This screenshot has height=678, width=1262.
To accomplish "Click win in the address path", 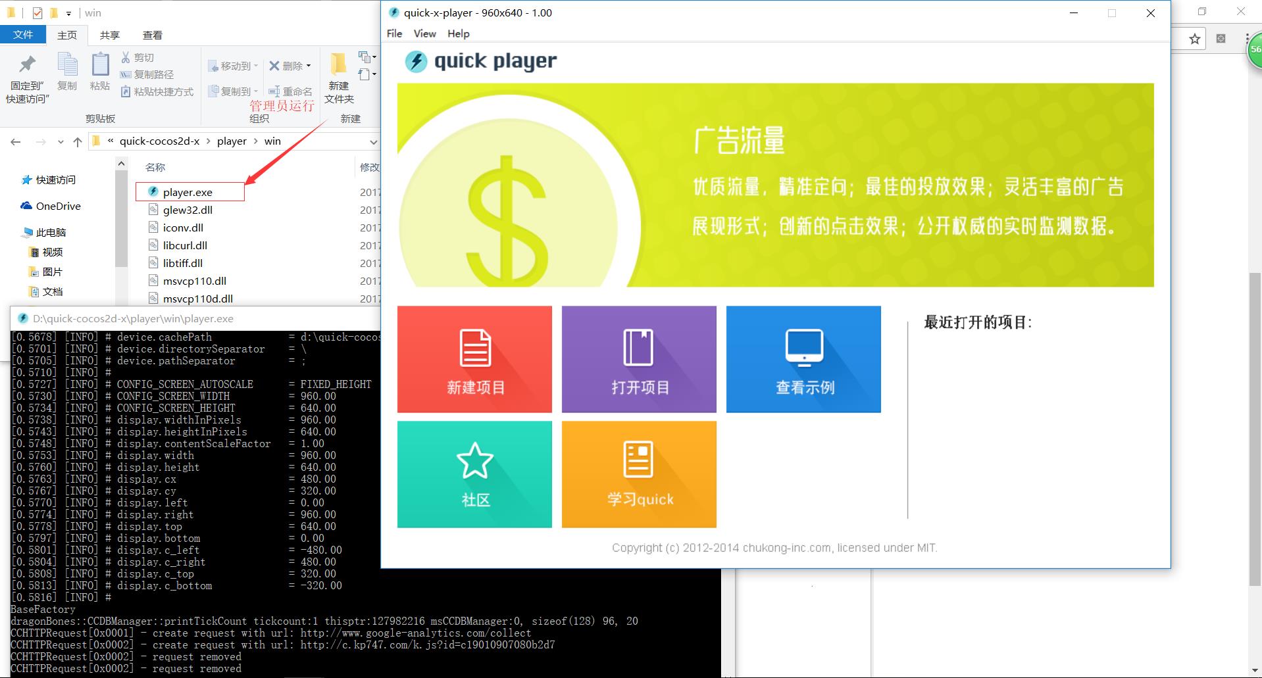I will click(x=272, y=141).
